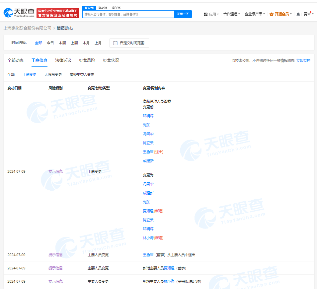Click the 立即监控 link
Screen dimensions: 317x289
click(x=303, y=60)
